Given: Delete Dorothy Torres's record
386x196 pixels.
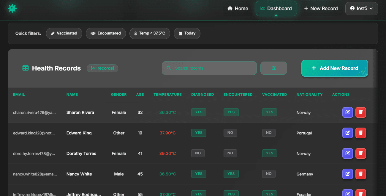Looking at the screenshot, I should (361, 153).
